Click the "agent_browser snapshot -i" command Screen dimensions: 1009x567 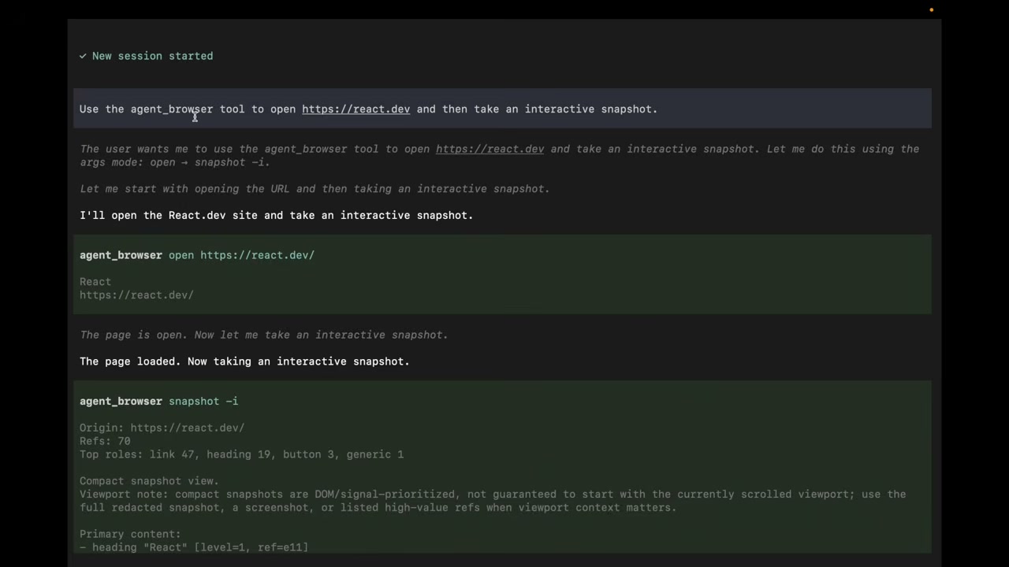pos(158,402)
